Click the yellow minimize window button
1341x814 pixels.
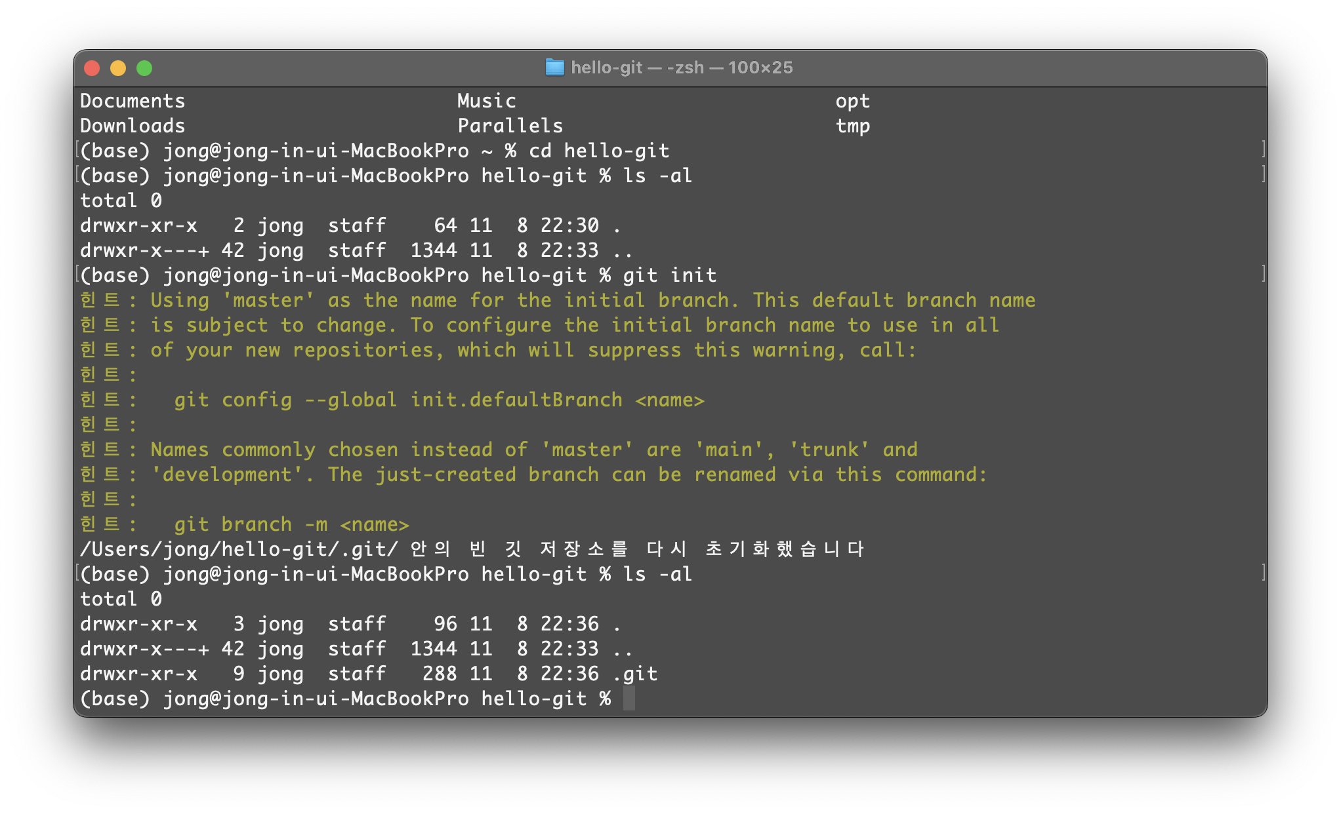point(118,68)
